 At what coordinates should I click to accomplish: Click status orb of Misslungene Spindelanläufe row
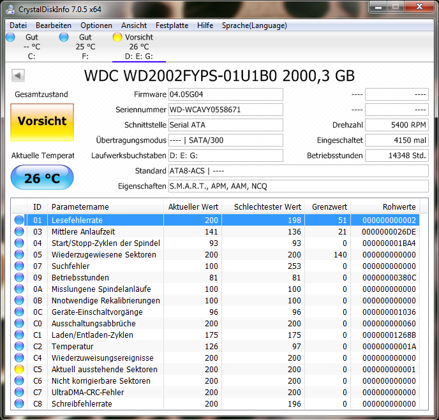[x=19, y=289]
